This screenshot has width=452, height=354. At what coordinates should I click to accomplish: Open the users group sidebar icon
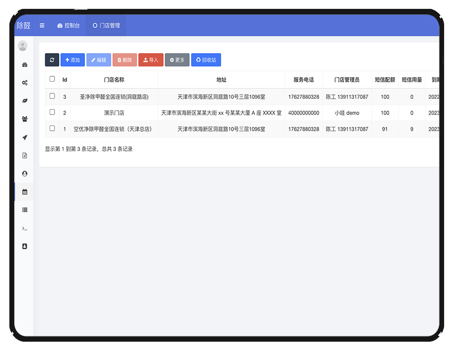tap(25, 119)
